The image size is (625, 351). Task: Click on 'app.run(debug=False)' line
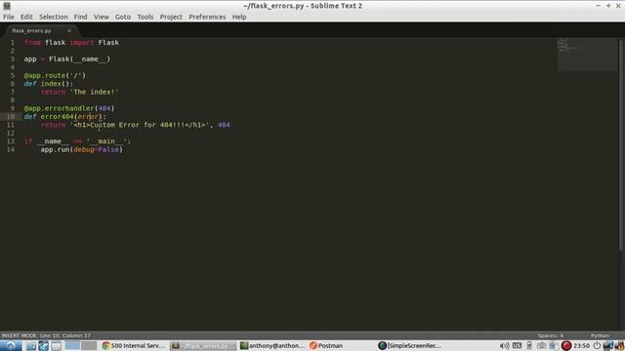(x=82, y=149)
